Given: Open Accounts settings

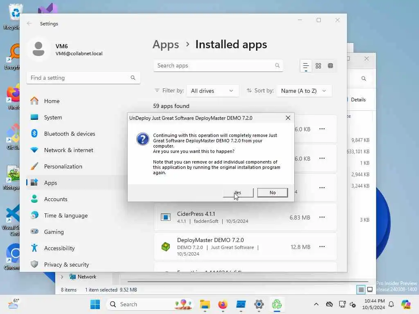Looking at the screenshot, I should tap(56, 199).
